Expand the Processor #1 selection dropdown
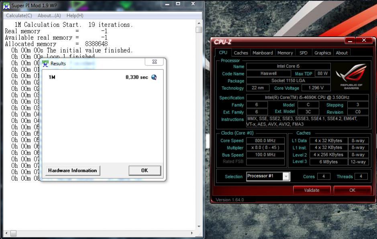 [x=286, y=176]
